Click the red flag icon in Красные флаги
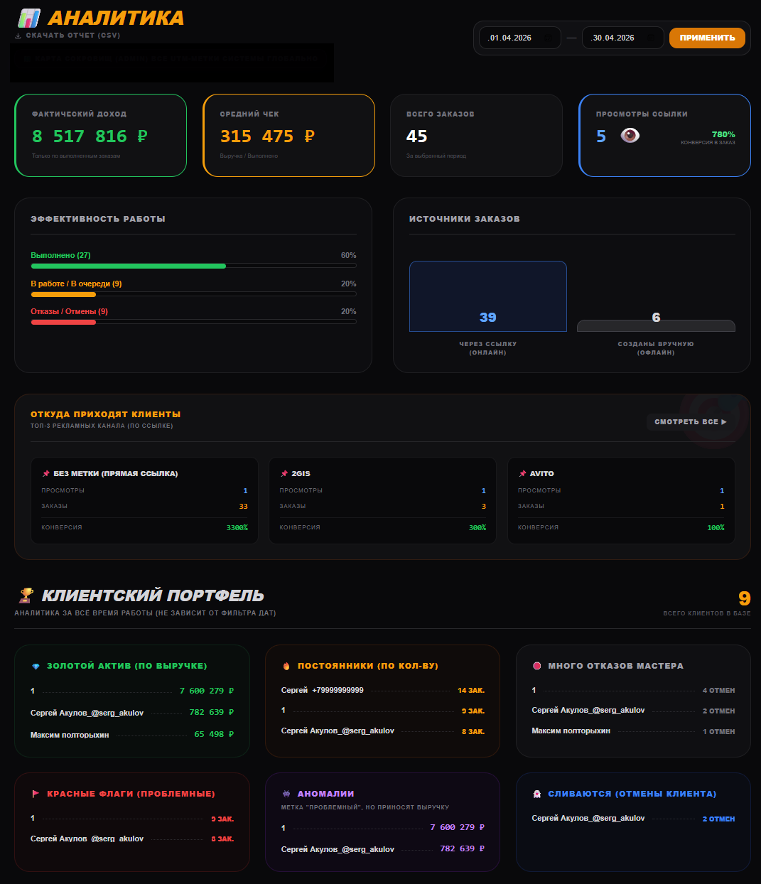This screenshot has height=884, width=761. pyautogui.click(x=36, y=794)
